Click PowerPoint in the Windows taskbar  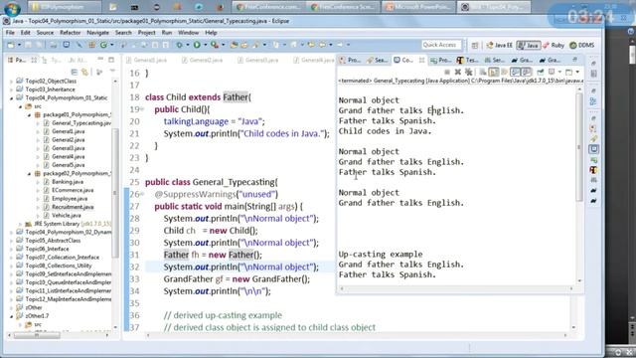[x=419, y=7]
